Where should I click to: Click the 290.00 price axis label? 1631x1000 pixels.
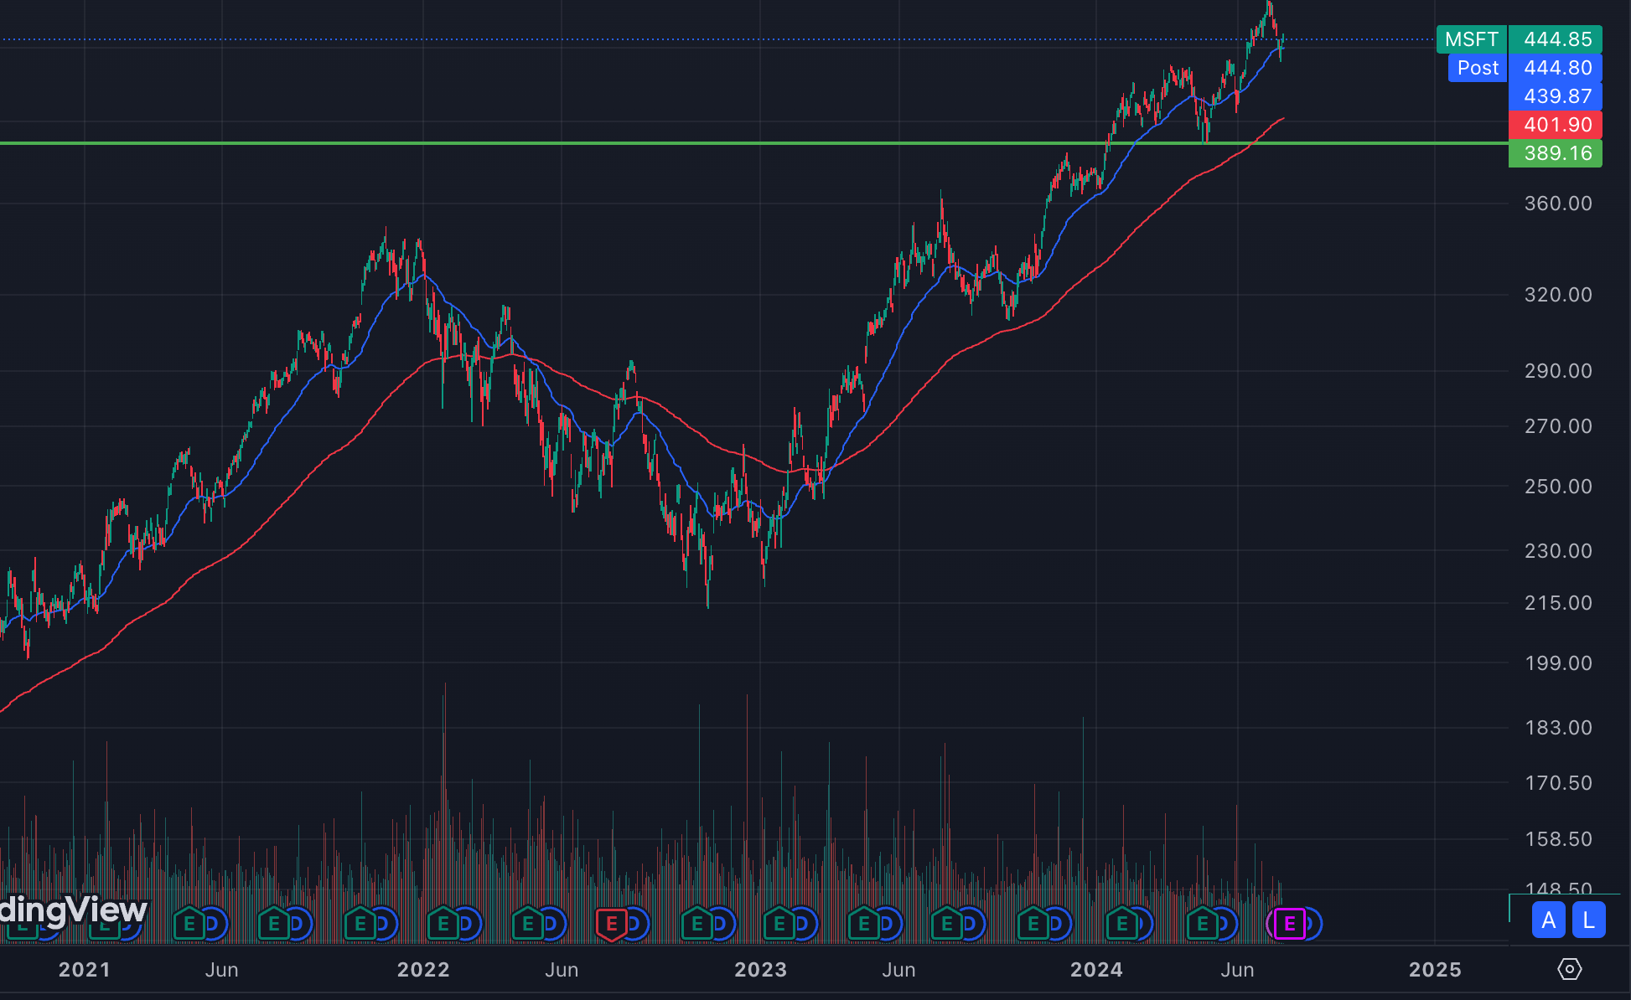coord(1558,371)
